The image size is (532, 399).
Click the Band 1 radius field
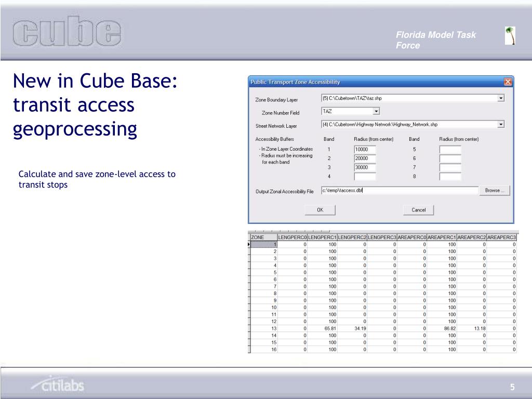pos(365,149)
